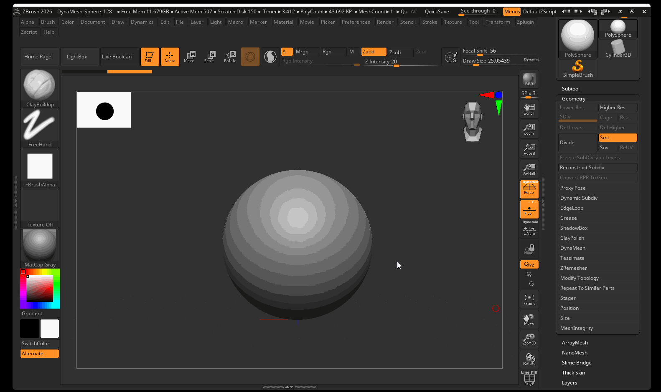
Task: Toggle PolyF line fill display
Action: coord(529,379)
